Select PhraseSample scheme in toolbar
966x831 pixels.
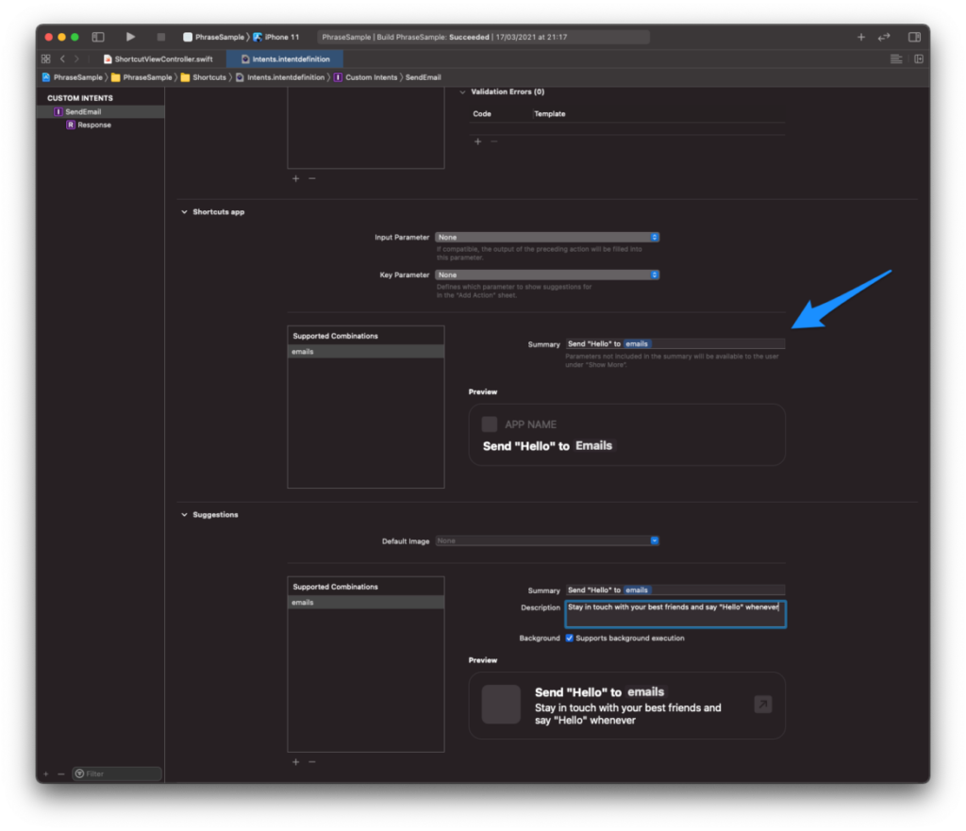coord(214,37)
